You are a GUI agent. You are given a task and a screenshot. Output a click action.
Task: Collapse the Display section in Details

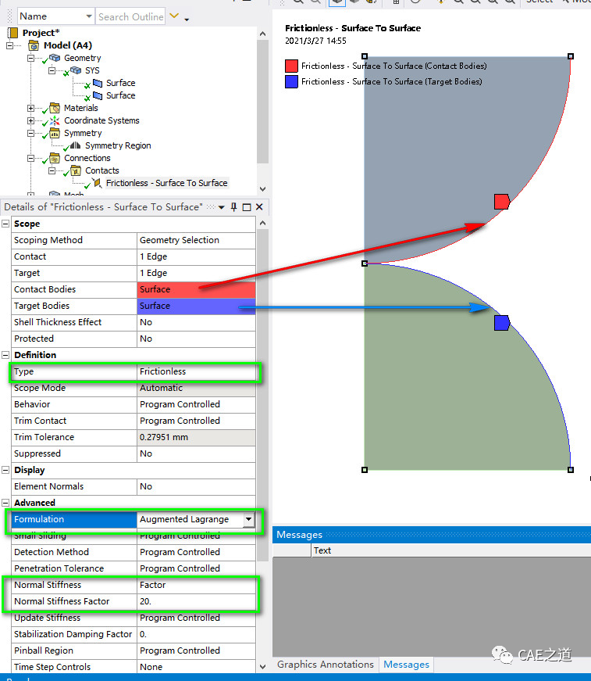(5, 470)
